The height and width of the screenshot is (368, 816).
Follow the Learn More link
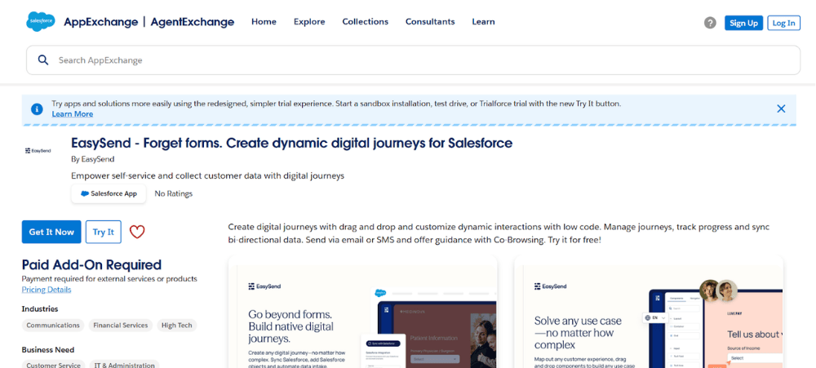point(73,114)
